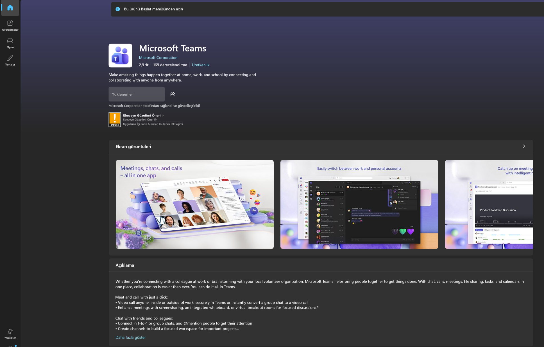544x347 pixels.
Task: Click Daha fazla göster link
Action: (131, 337)
